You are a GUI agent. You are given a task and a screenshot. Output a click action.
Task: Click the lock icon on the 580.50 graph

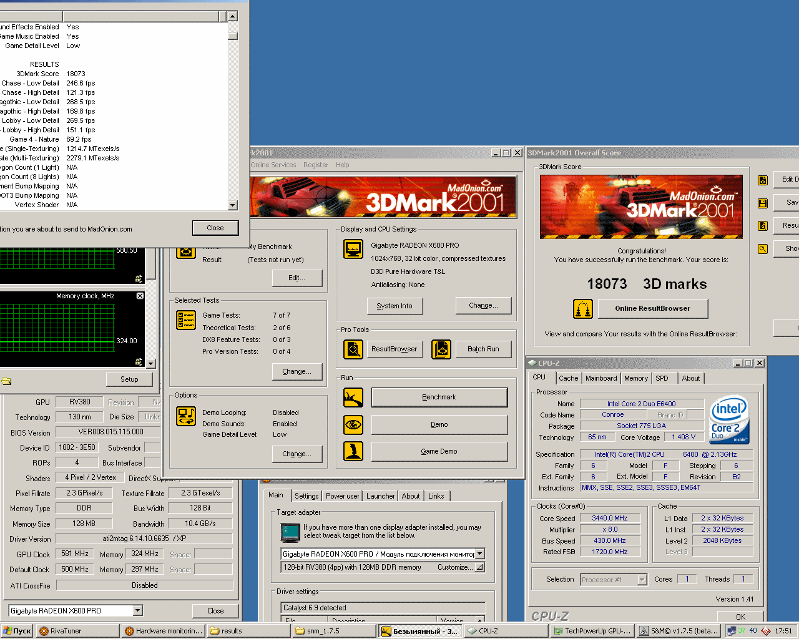139,279
